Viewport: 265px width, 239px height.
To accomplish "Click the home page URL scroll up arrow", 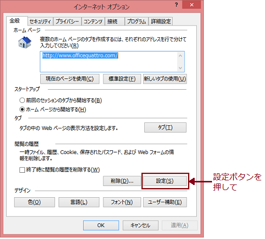I will point(180,56).
